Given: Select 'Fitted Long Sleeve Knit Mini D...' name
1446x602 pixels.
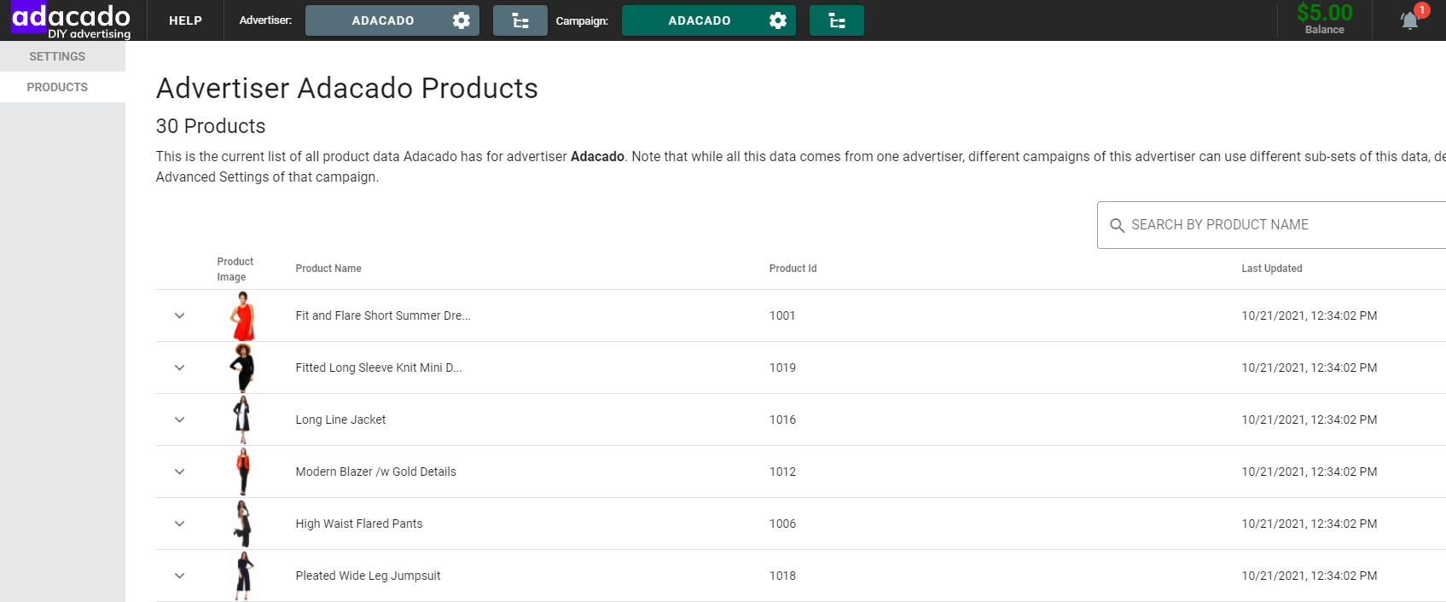Looking at the screenshot, I should coord(379,368).
